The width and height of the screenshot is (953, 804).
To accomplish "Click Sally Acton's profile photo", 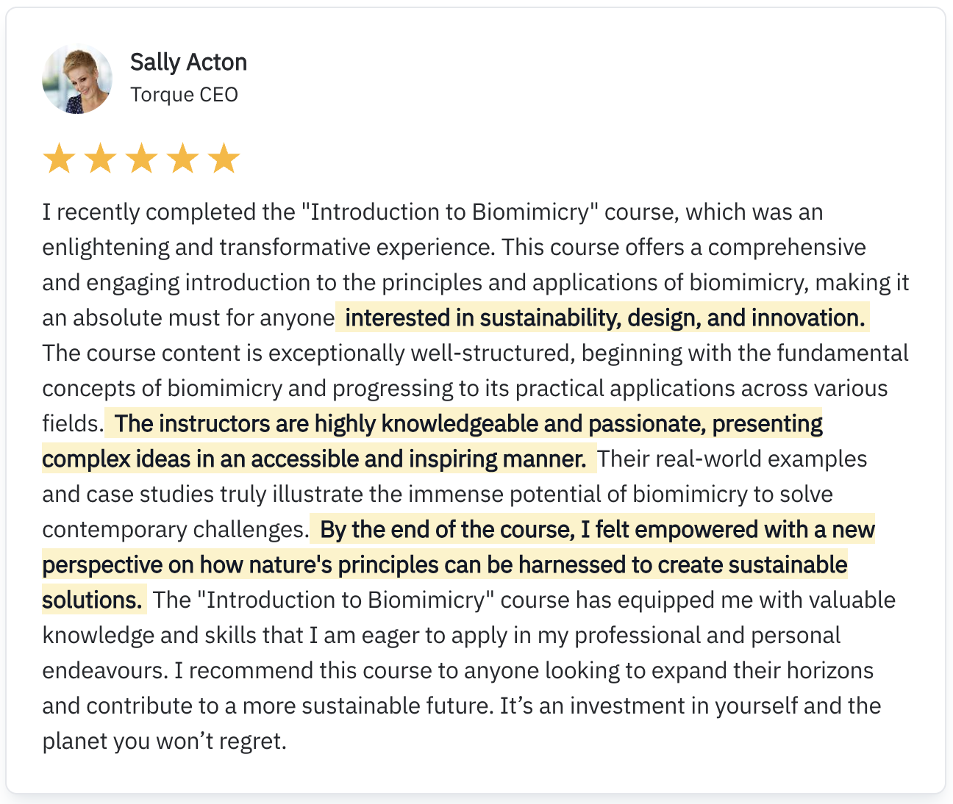I will pyautogui.click(x=77, y=79).
